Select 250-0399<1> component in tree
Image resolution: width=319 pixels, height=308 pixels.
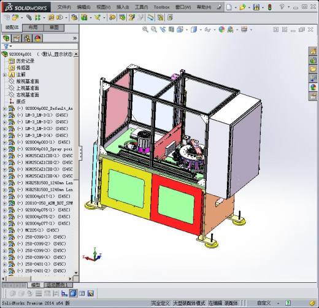pyautogui.click(x=42, y=237)
